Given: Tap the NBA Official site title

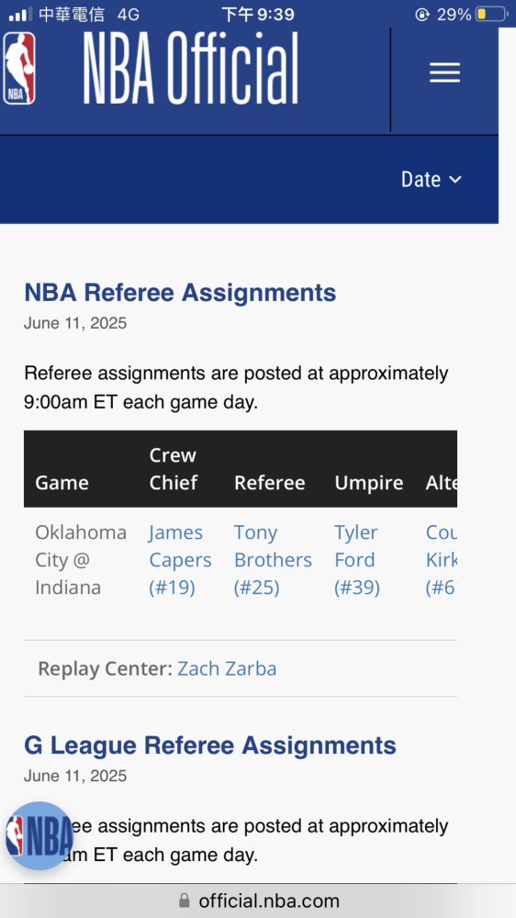Looking at the screenshot, I should 190,68.
